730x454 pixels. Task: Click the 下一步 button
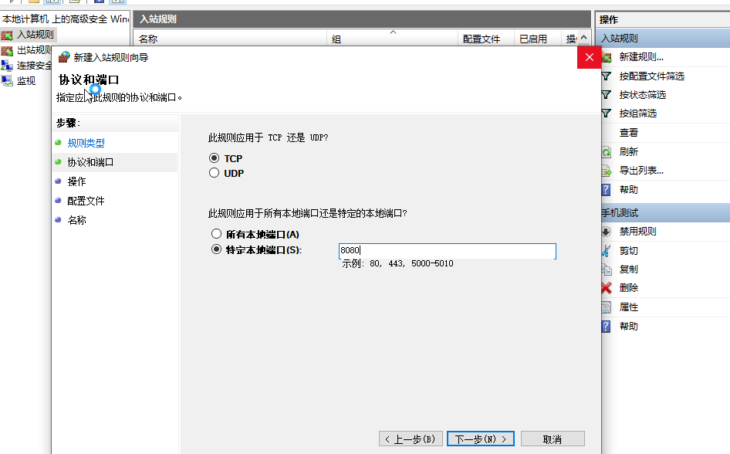point(480,437)
